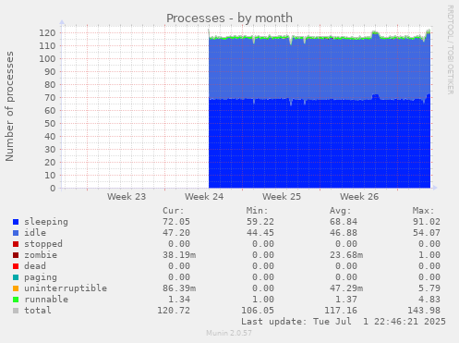
Task: Click the paging legend teal swatch
Action: (16, 277)
